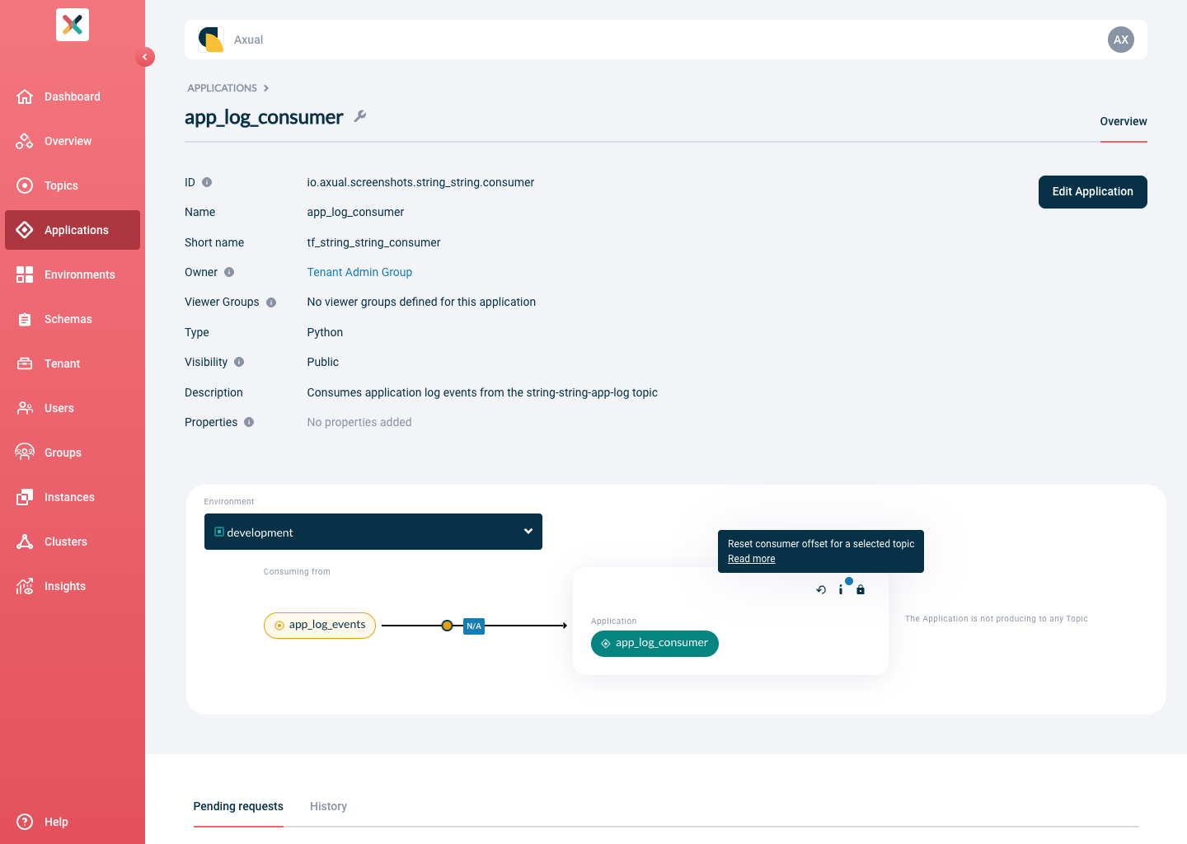Open Instances from the sidebar
The width and height of the screenshot is (1187, 844).
73,497
